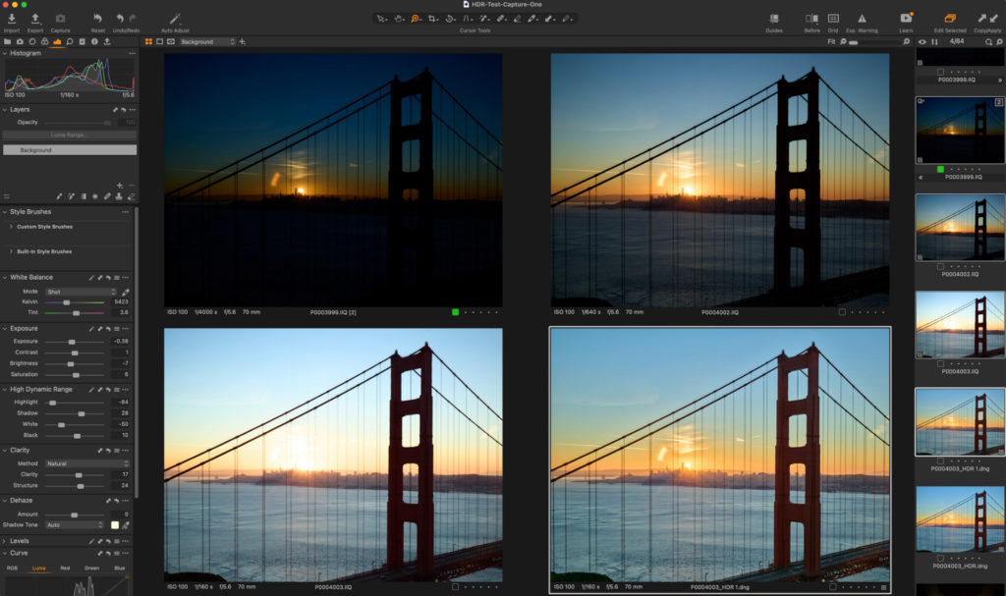Adjust the Kelvin slider handle
The image size is (1006, 596).
(x=66, y=302)
